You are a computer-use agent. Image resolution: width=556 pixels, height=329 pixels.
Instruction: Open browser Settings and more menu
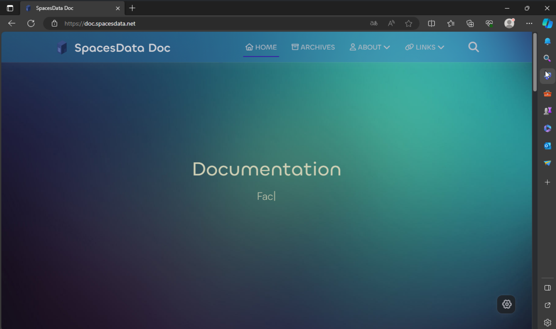529,23
